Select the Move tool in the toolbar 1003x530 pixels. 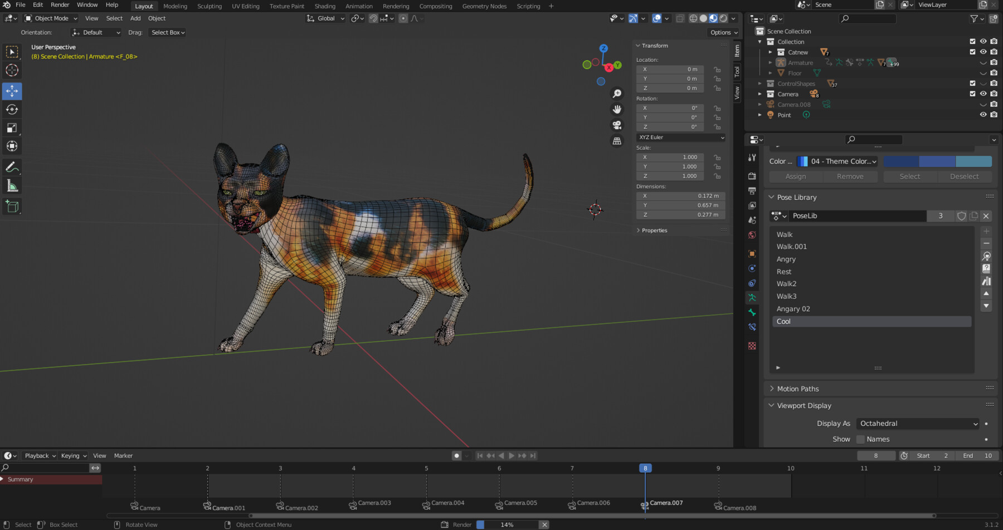click(x=12, y=91)
